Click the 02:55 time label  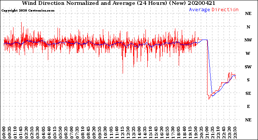(x=32, y=133)
